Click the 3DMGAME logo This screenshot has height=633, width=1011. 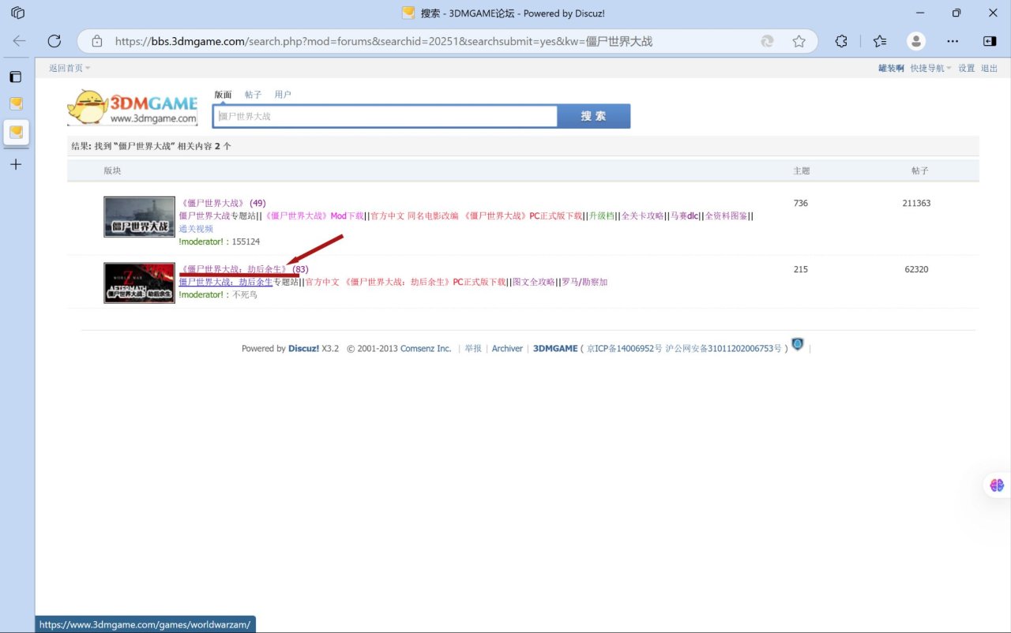point(133,107)
